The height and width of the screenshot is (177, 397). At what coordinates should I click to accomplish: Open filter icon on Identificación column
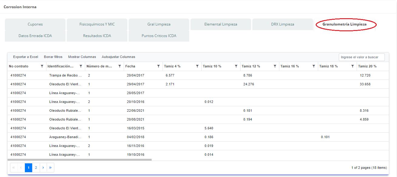tap(81, 66)
